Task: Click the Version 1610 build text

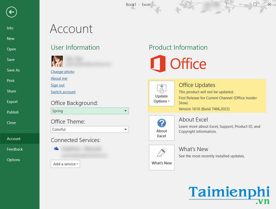Action: tap(204, 109)
